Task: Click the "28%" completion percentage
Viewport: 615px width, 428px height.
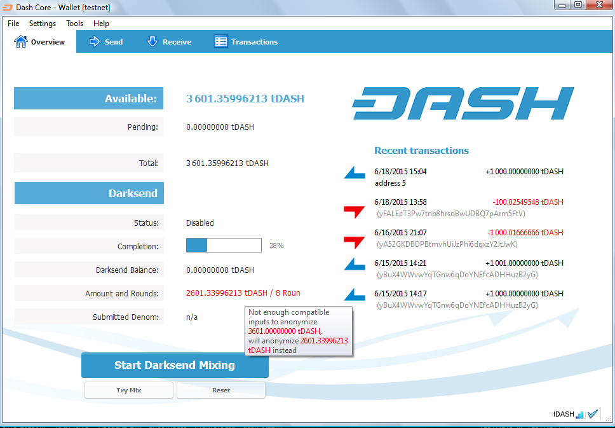Action: pos(276,246)
